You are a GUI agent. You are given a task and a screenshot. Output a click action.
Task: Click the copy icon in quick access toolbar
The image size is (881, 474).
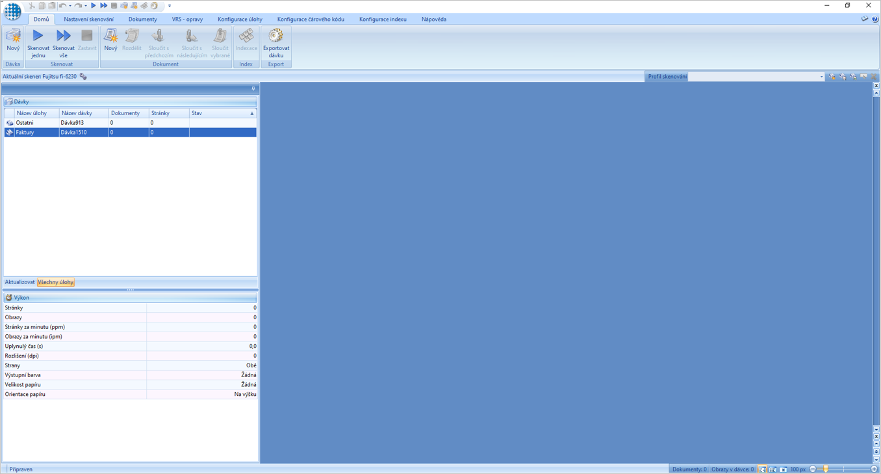click(42, 6)
